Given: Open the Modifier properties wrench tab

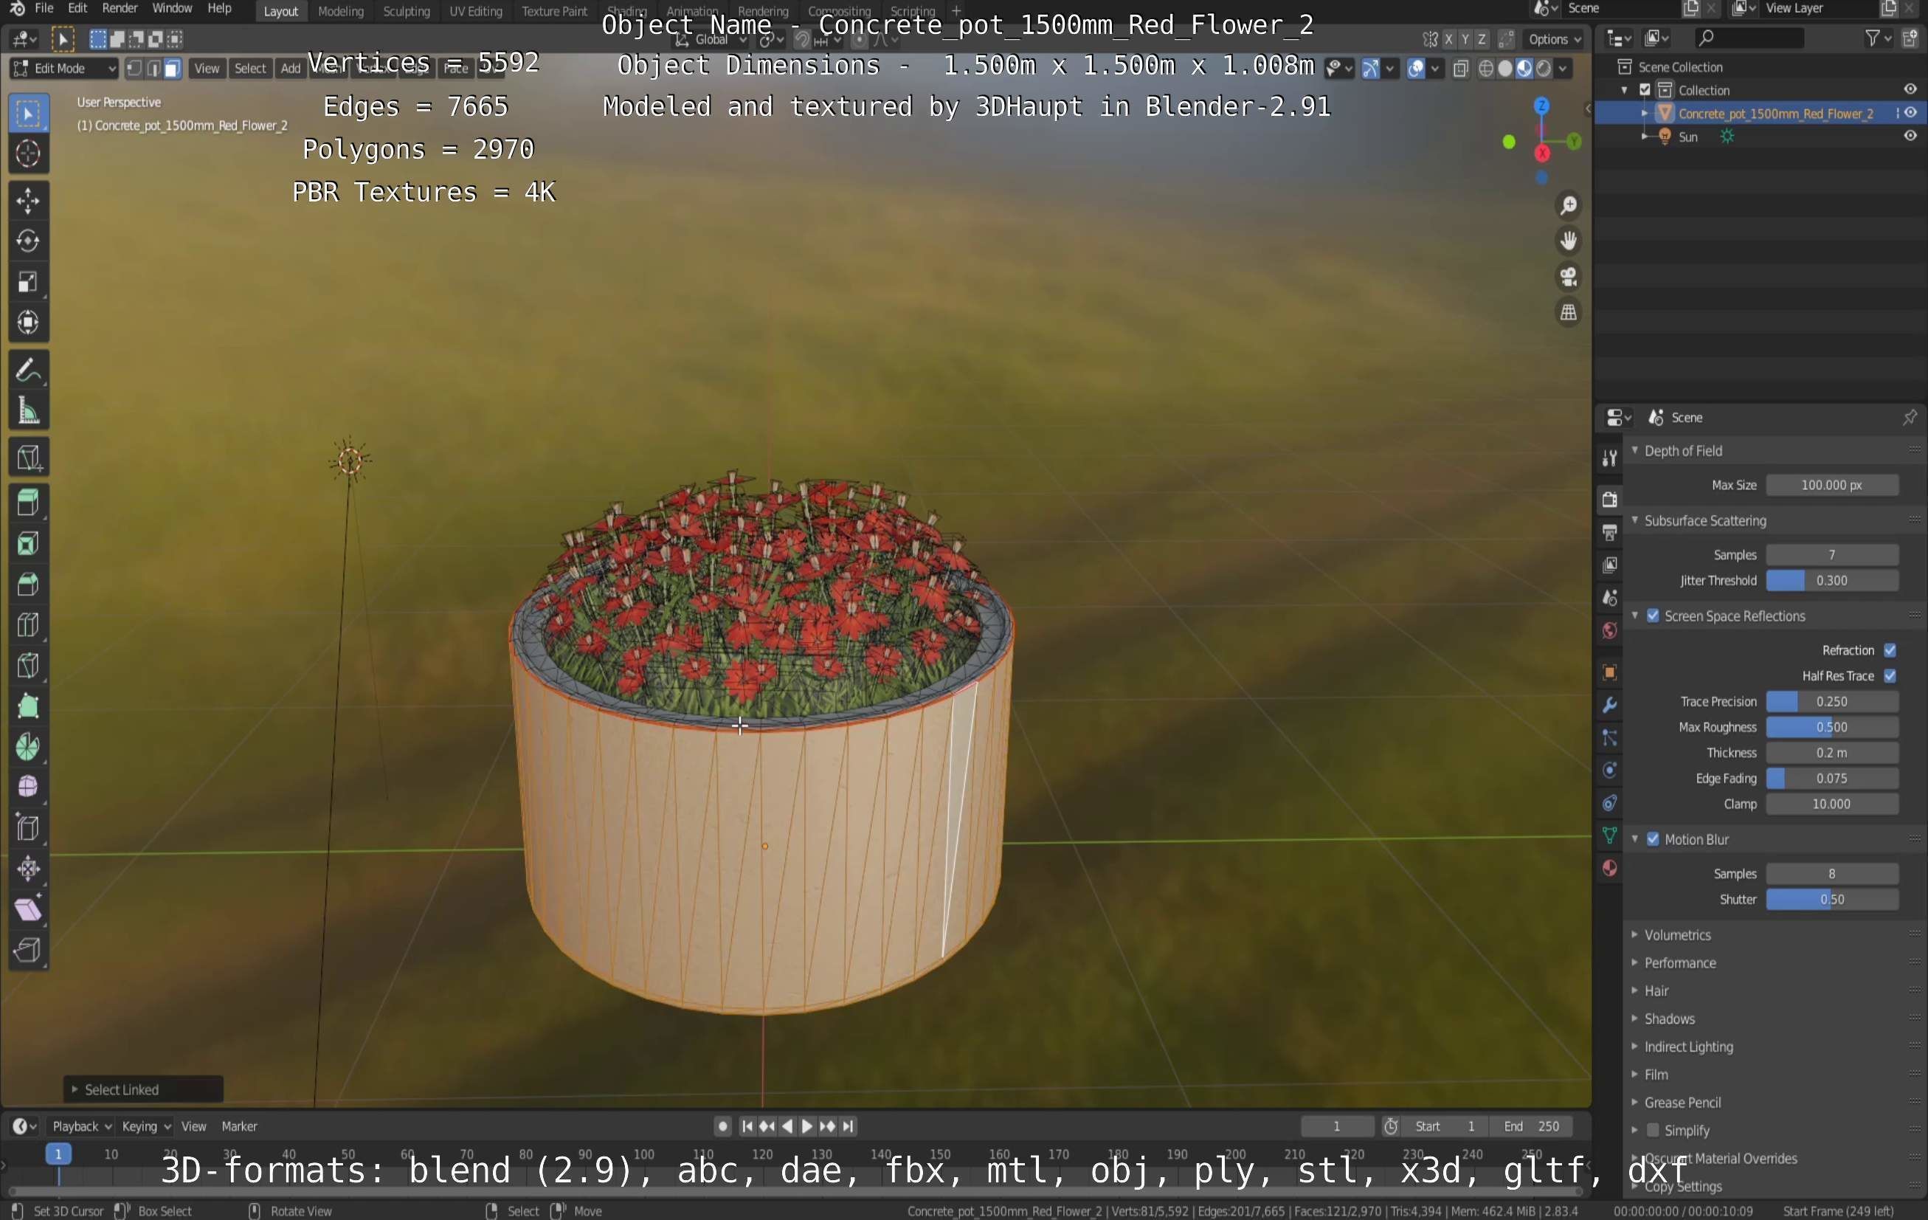Looking at the screenshot, I should tap(1609, 705).
